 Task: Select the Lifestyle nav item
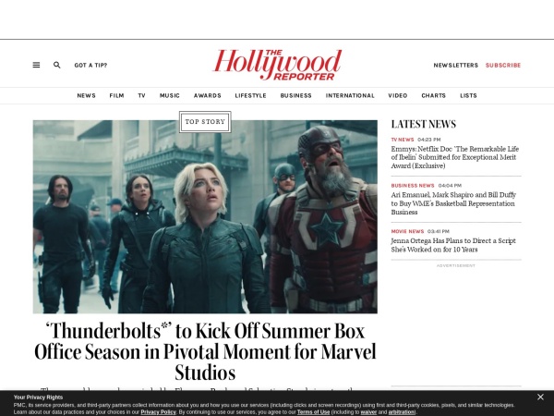click(250, 95)
